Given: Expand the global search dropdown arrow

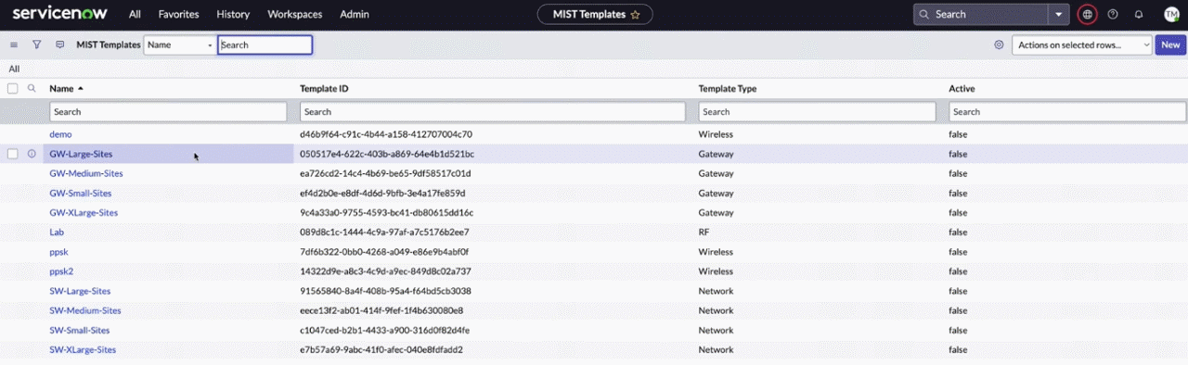Looking at the screenshot, I should [1060, 15].
